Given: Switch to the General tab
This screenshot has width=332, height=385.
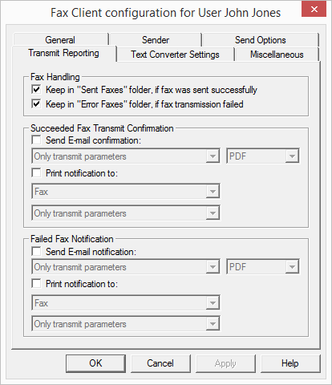Looking at the screenshot, I should click(60, 40).
